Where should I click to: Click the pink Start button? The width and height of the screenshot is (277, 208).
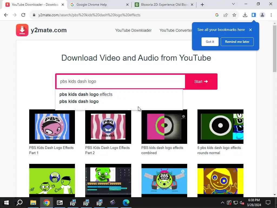coord(201,82)
